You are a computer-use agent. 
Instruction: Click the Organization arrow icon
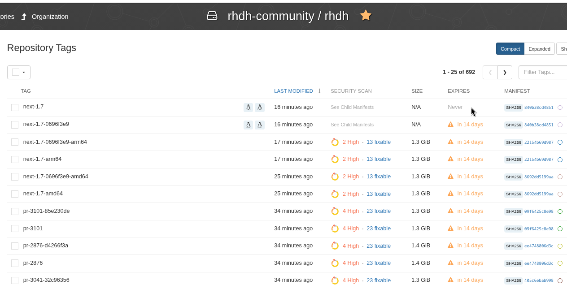coord(24,17)
